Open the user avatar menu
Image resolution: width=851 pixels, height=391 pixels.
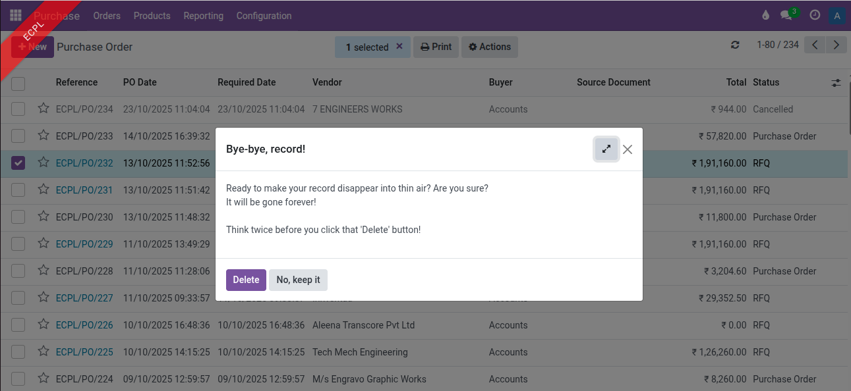tap(837, 16)
